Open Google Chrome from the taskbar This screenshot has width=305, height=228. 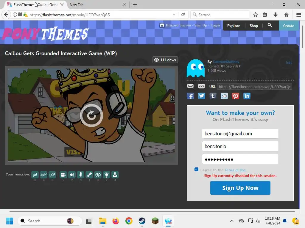pyautogui.click(x=129, y=221)
